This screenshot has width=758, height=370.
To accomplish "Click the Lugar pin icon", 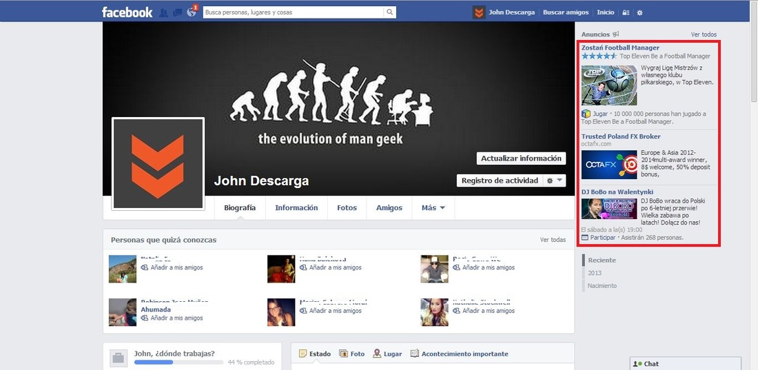I will (377, 353).
